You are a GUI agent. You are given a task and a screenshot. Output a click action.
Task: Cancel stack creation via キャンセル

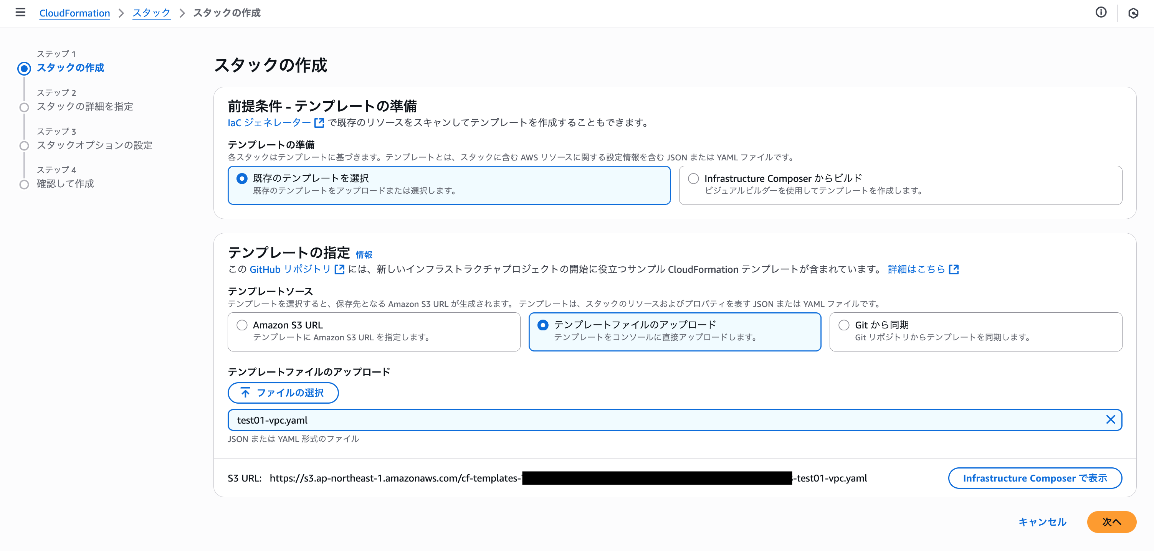(1042, 521)
